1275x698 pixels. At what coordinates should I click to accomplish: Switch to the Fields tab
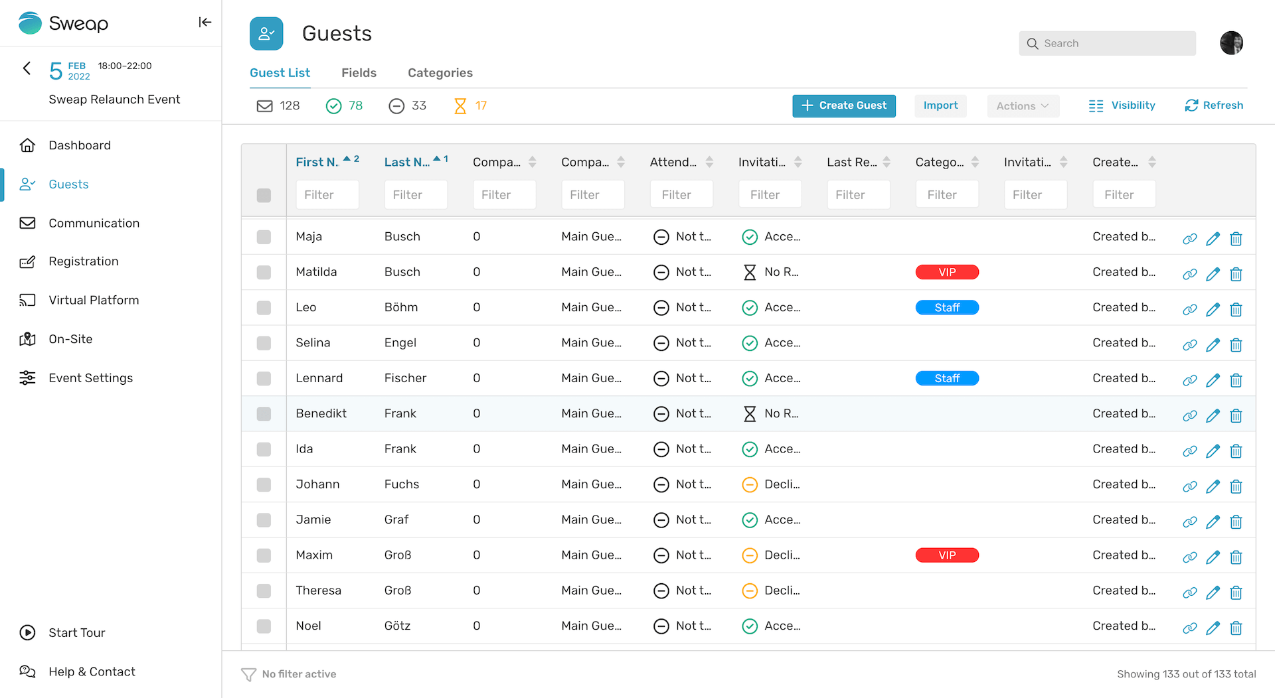pos(359,73)
